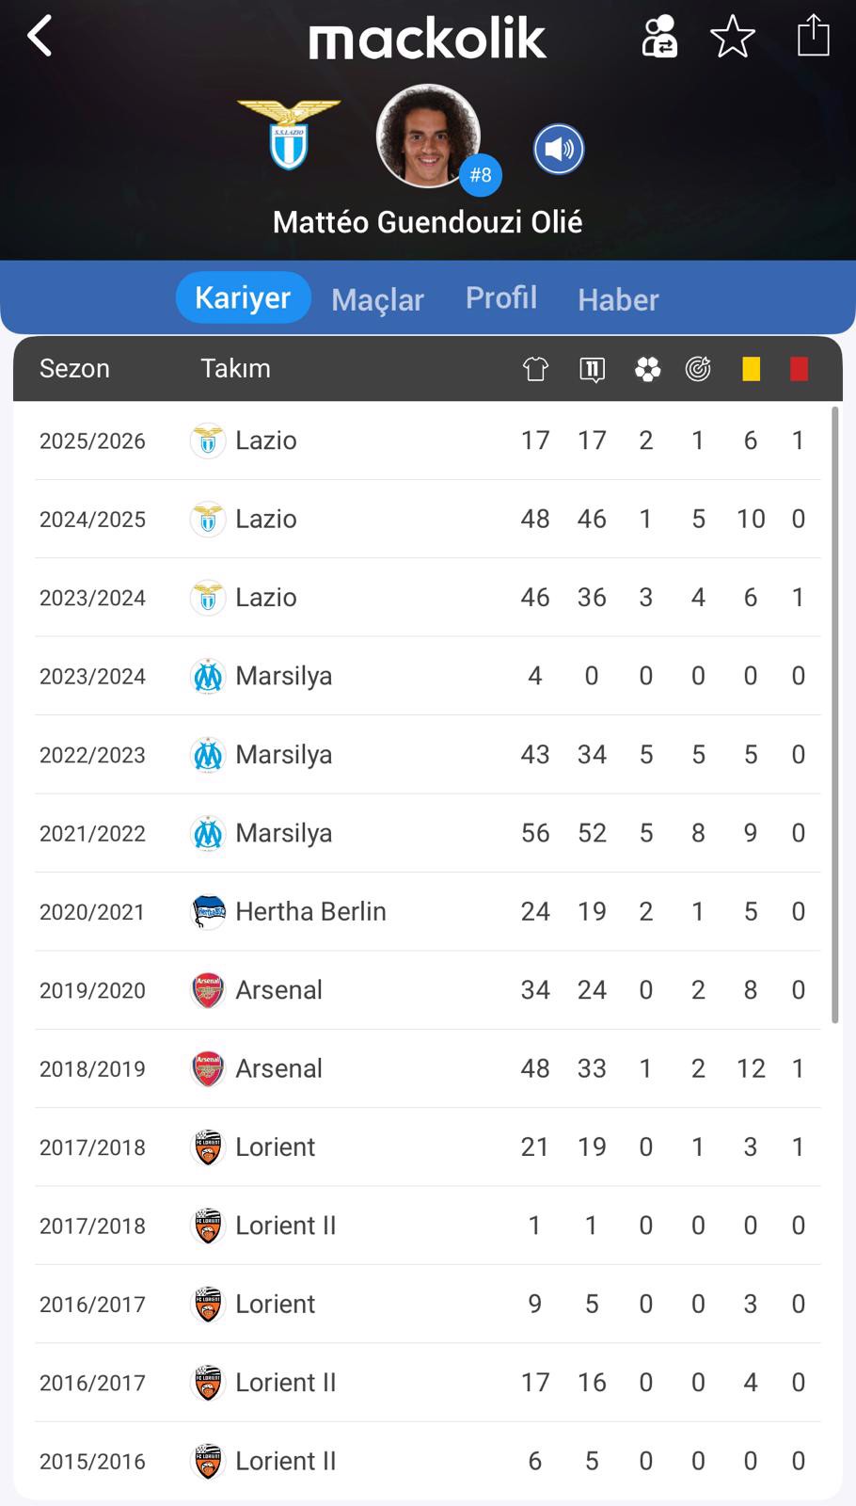
Task: Tap Guendouzi's profile photo
Action: click(x=428, y=136)
